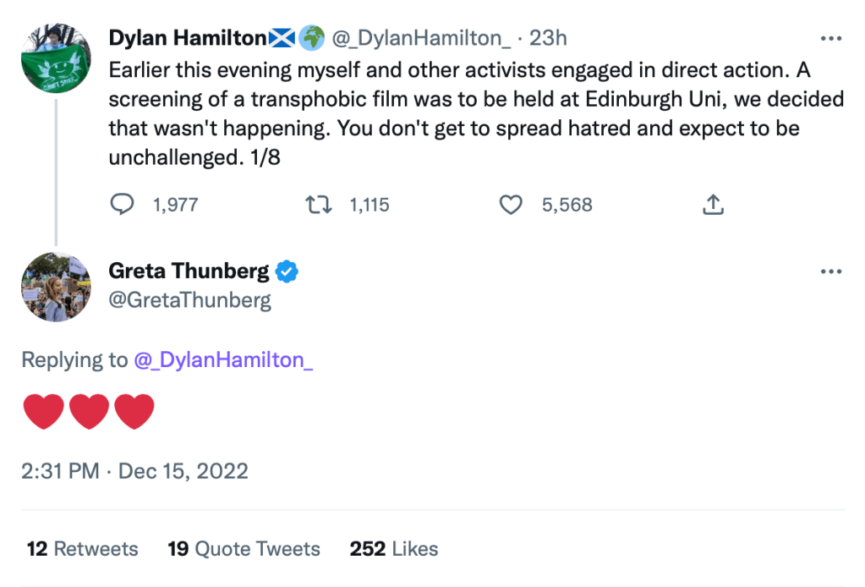Viewport: 865px width, 587px height.
Task: Click the 23h timestamp on Dylan's tweet
Action: 548,38
